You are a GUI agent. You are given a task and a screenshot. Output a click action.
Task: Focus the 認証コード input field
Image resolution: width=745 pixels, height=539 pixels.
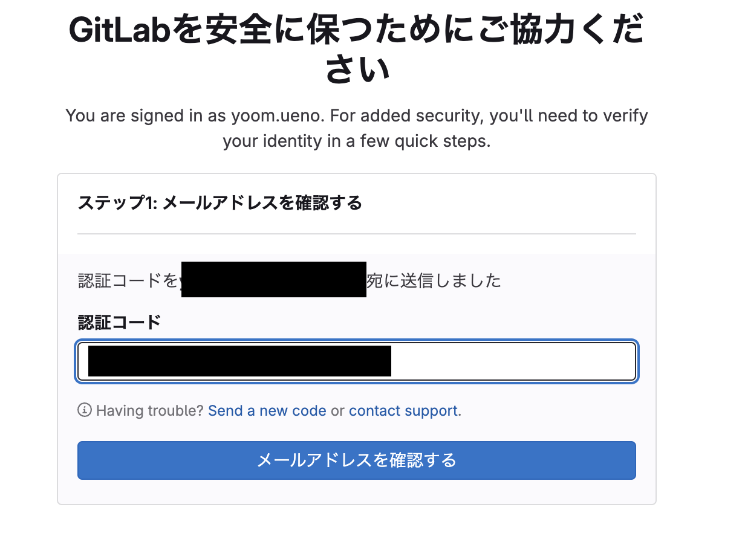pos(513,361)
